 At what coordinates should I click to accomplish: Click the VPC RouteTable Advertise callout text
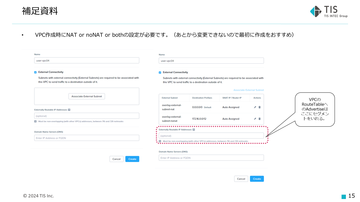tap(315, 109)
